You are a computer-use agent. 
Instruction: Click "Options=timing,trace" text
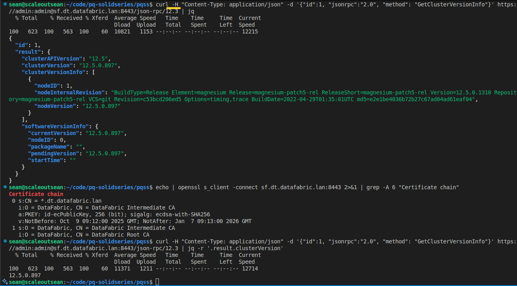pos(216,99)
